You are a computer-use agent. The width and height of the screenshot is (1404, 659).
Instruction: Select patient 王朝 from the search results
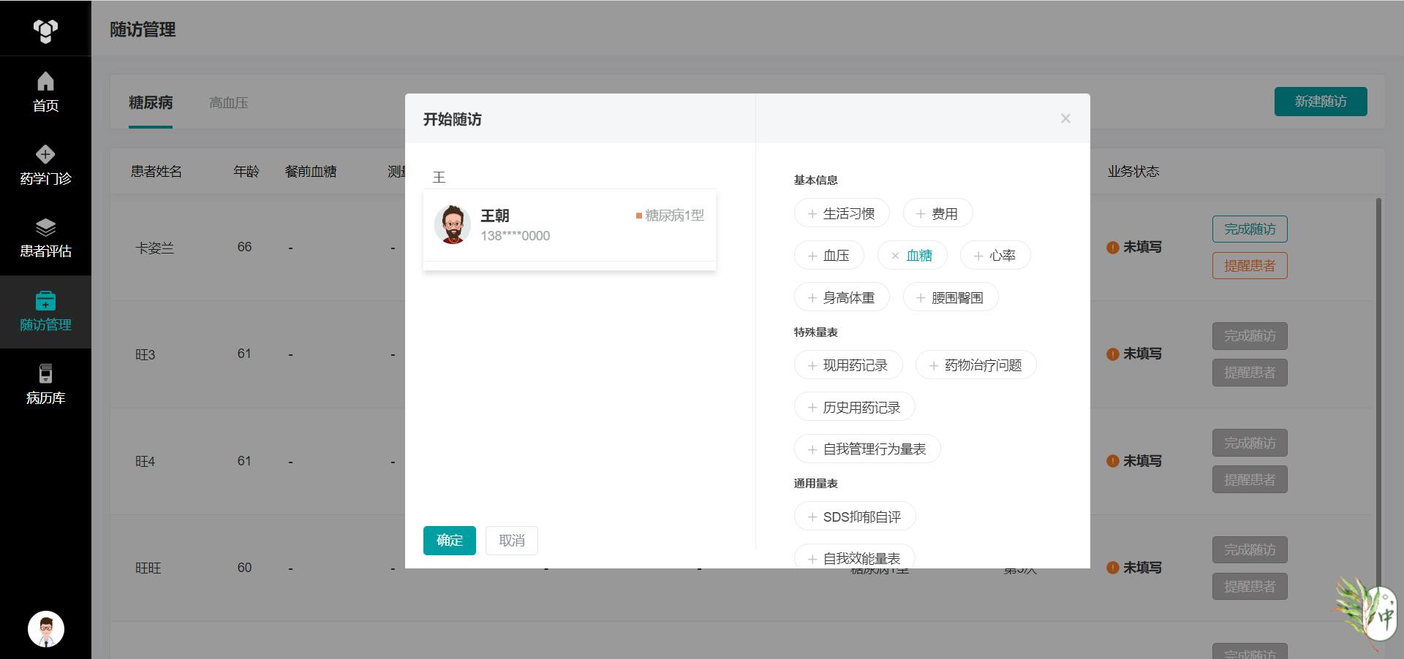[569, 225]
